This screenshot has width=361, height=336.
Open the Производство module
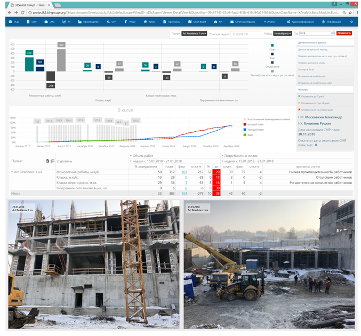pyautogui.click(x=89, y=22)
